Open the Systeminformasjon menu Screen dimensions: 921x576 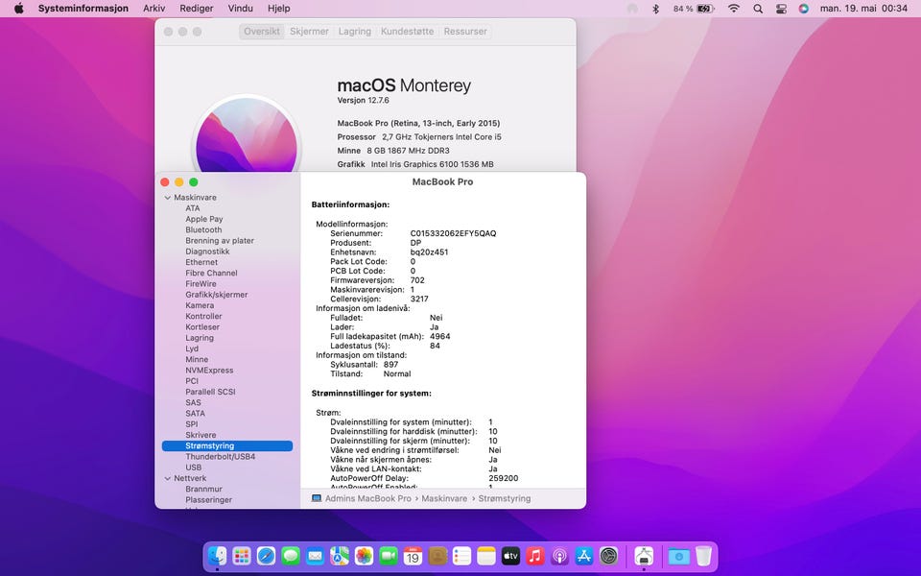coord(83,9)
